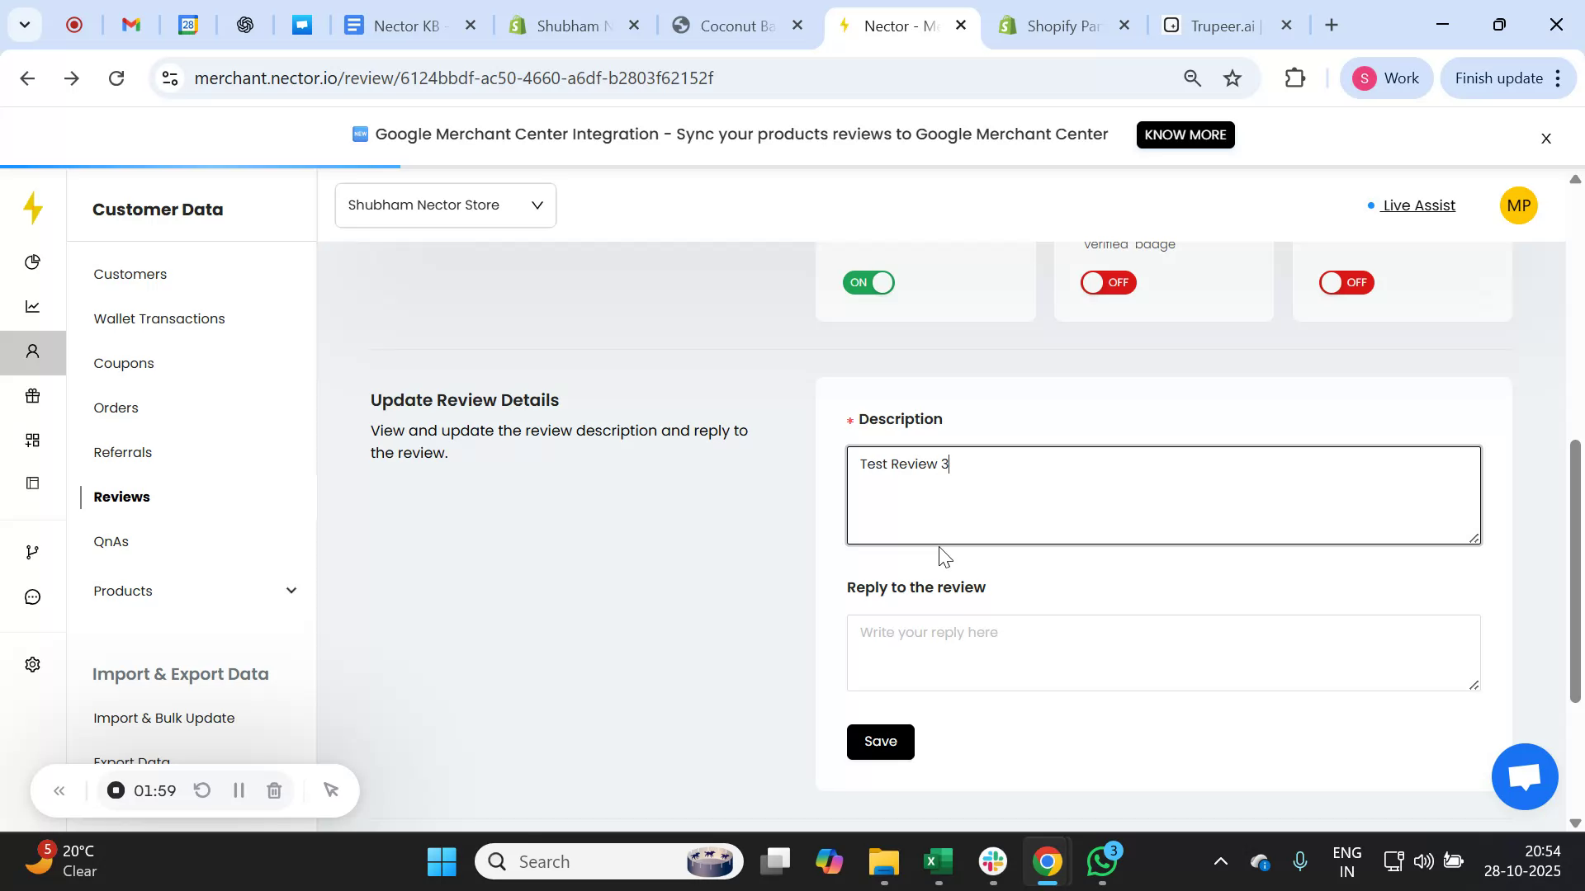Select Reviews in the sidebar menu
The image size is (1585, 891).
click(x=121, y=497)
